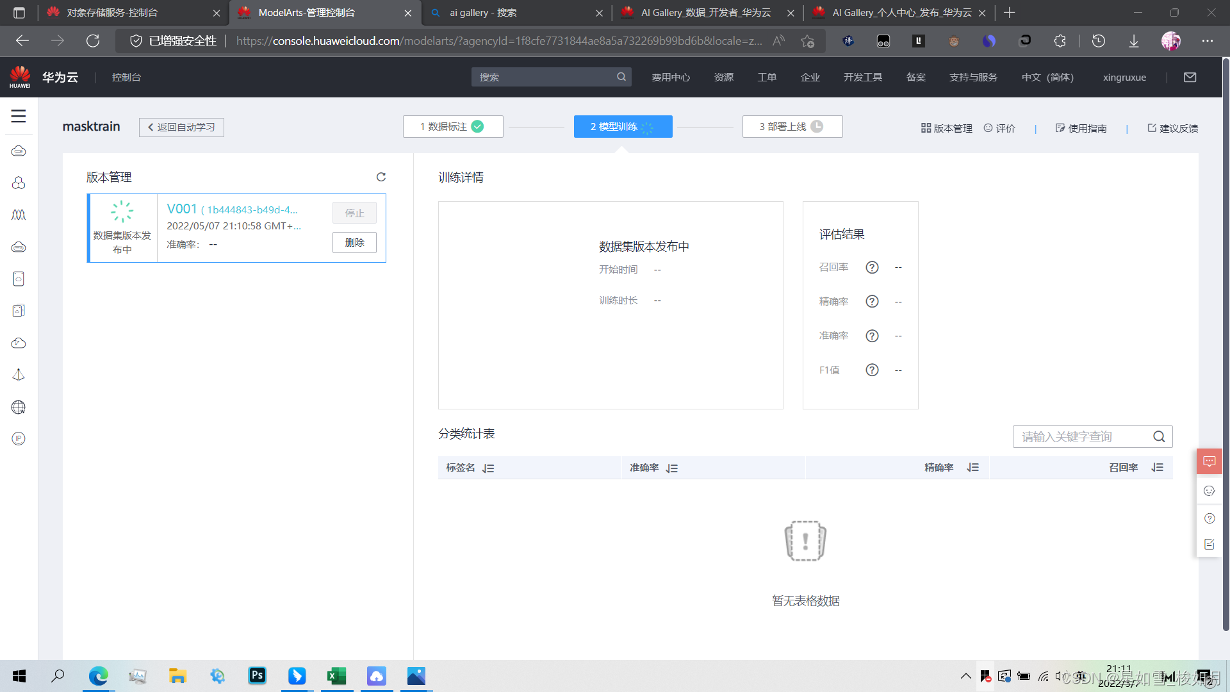
Task: Click the edit note sidebar widget
Action: point(1209,545)
